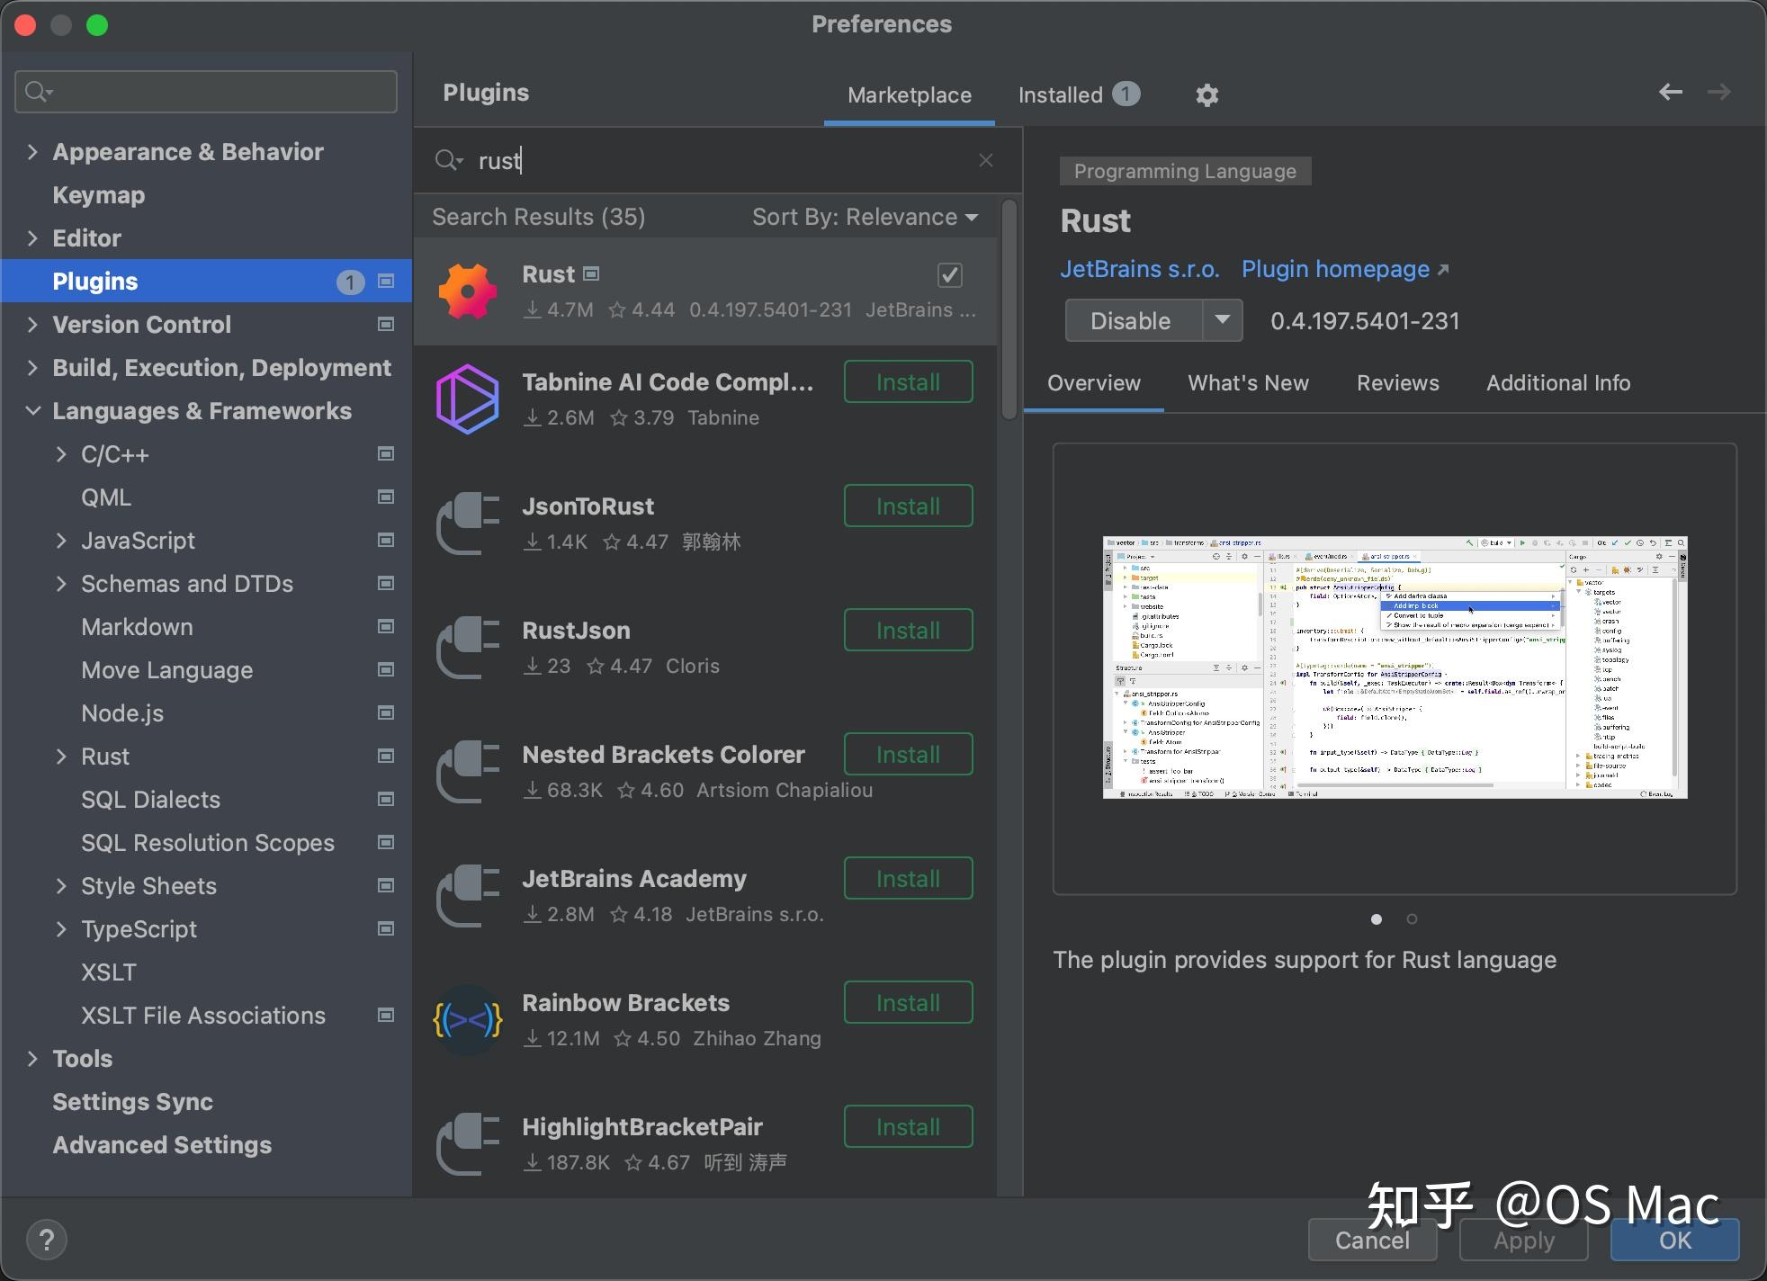Click the project-level icon beside Node.js
1767x1281 pixels.
click(386, 712)
